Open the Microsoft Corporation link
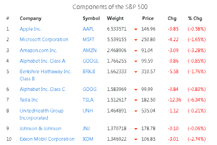The image size is (217, 145). pos(44,40)
